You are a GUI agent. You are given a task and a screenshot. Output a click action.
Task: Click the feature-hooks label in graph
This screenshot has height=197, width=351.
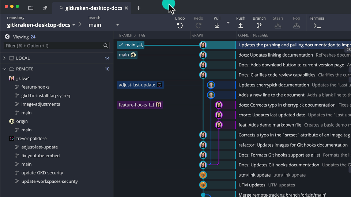(140, 105)
